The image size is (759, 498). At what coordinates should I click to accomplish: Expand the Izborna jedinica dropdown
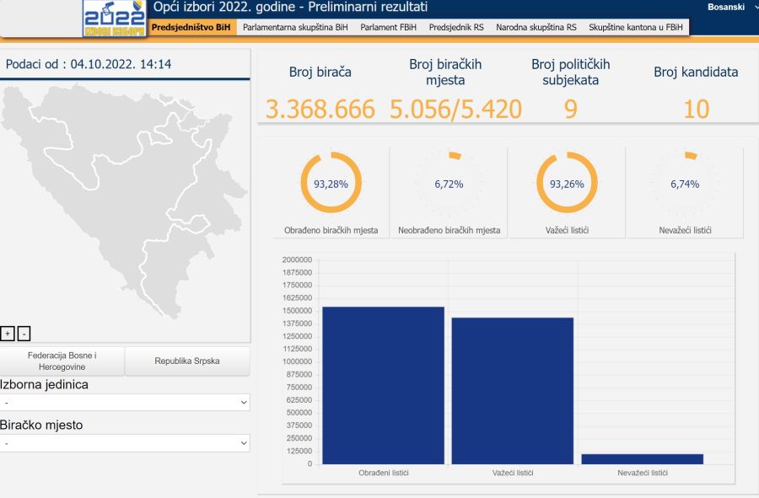(125, 403)
